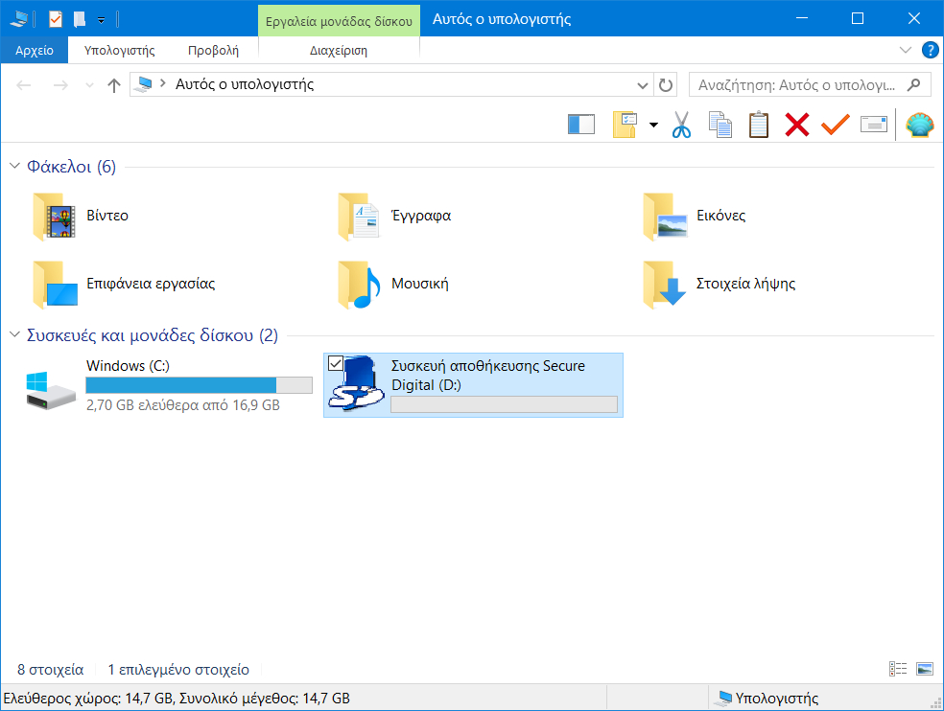Click the address bar computer icon
This screenshot has width=944, height=711.
[x=144, y=84]
